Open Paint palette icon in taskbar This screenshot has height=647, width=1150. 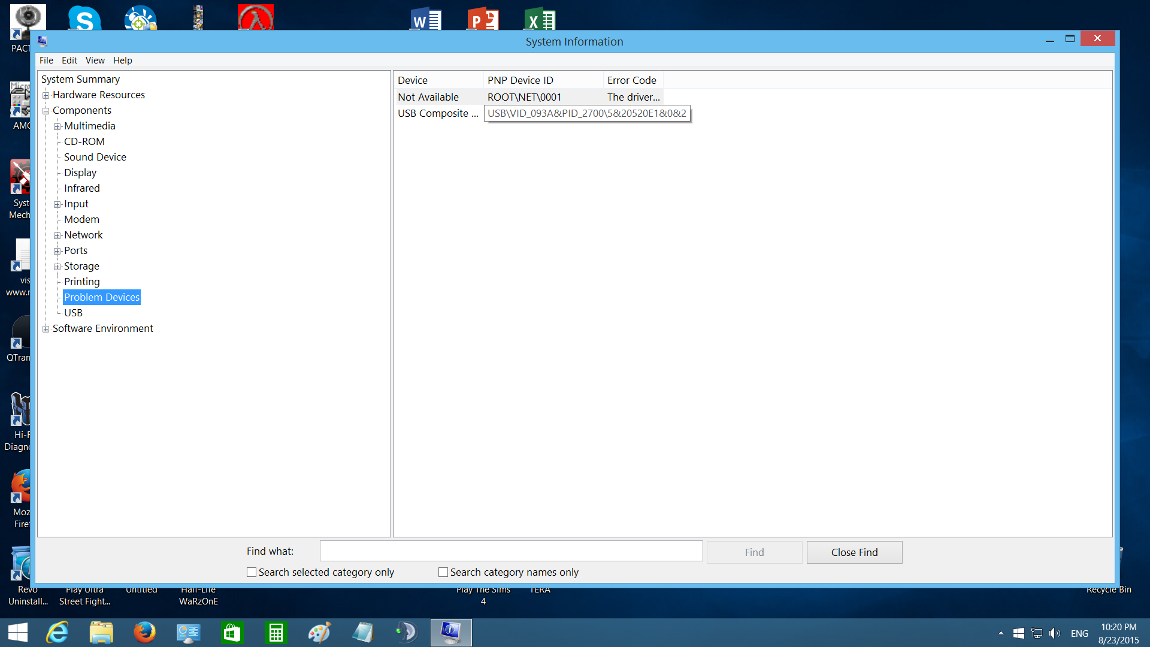click(x=319, y=633)
